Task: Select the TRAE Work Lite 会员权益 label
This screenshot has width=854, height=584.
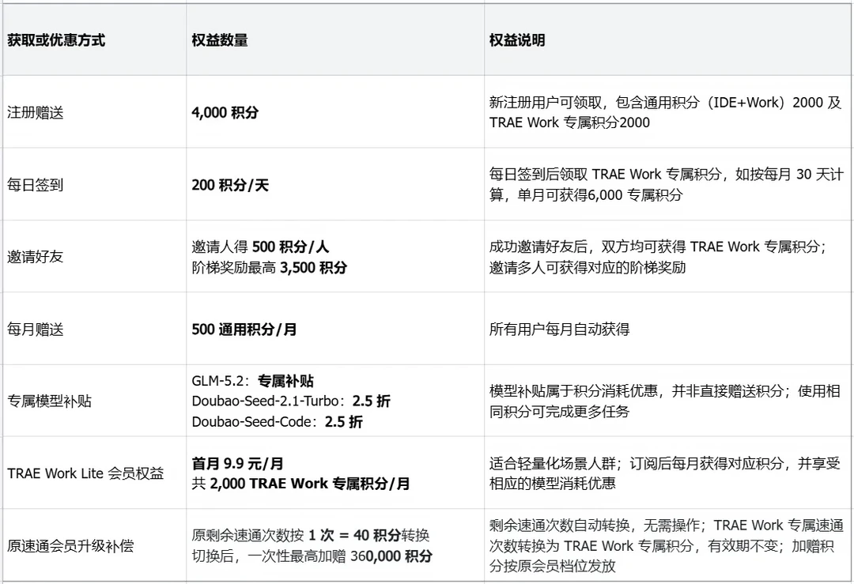Action: (x=85, y=473)
